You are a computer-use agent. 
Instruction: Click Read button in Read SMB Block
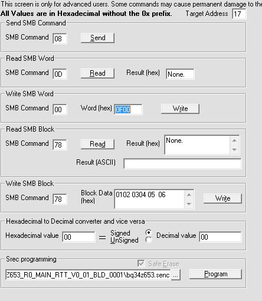[x=97, y=144]
